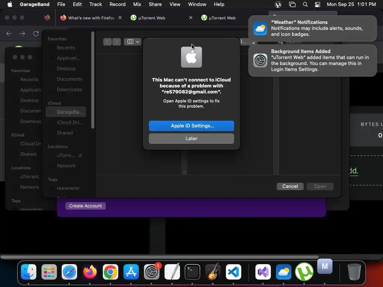Open uTorrent Web from the Dock
Viewport: 383px width, 287px height.
[304, 272]
